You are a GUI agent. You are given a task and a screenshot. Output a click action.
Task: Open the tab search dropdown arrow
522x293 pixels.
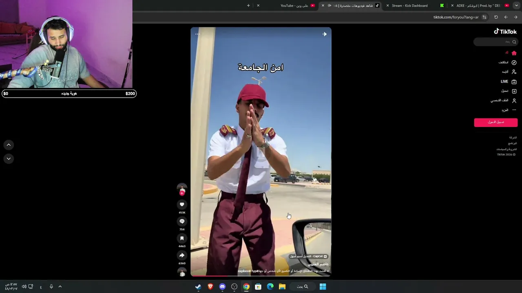[x=515, y=6]
